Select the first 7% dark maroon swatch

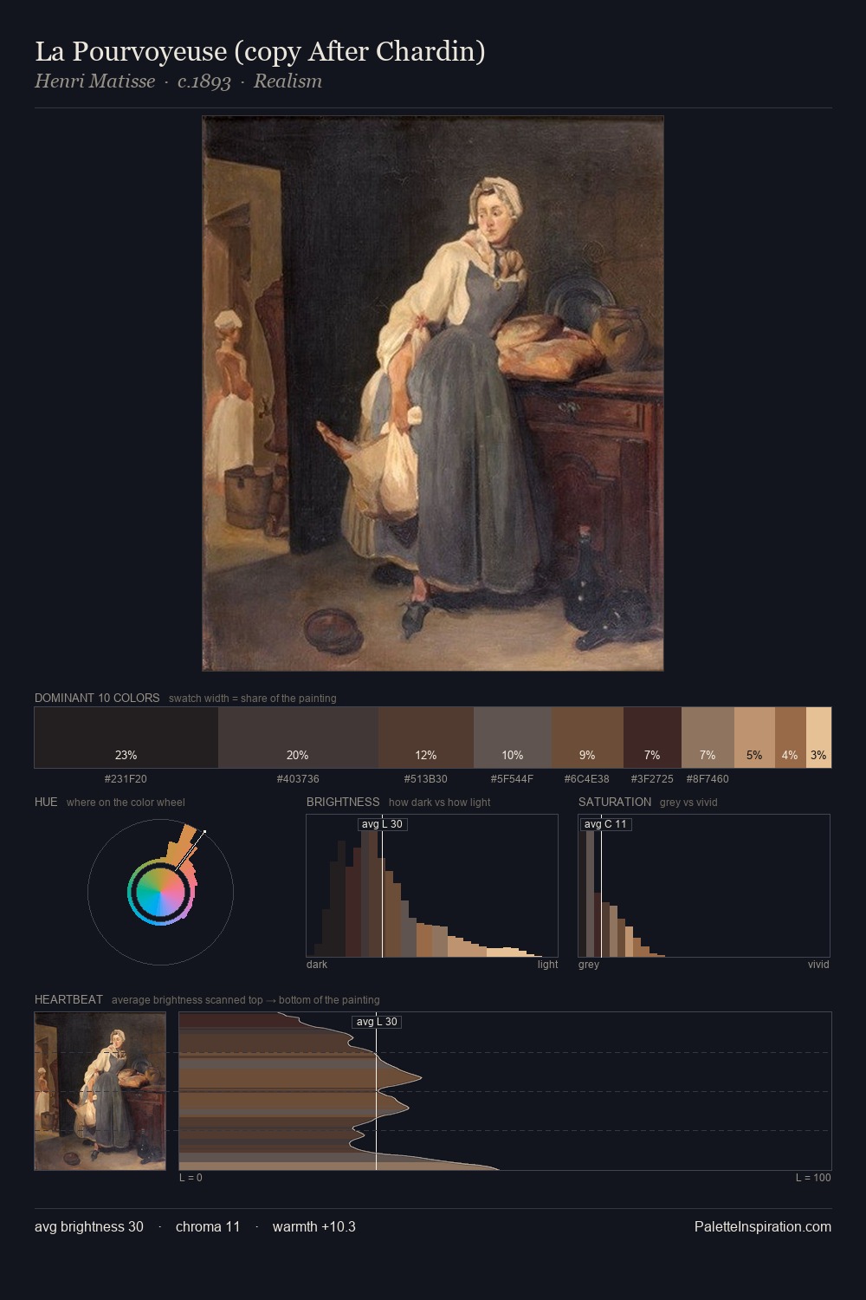tap(652, 738)
